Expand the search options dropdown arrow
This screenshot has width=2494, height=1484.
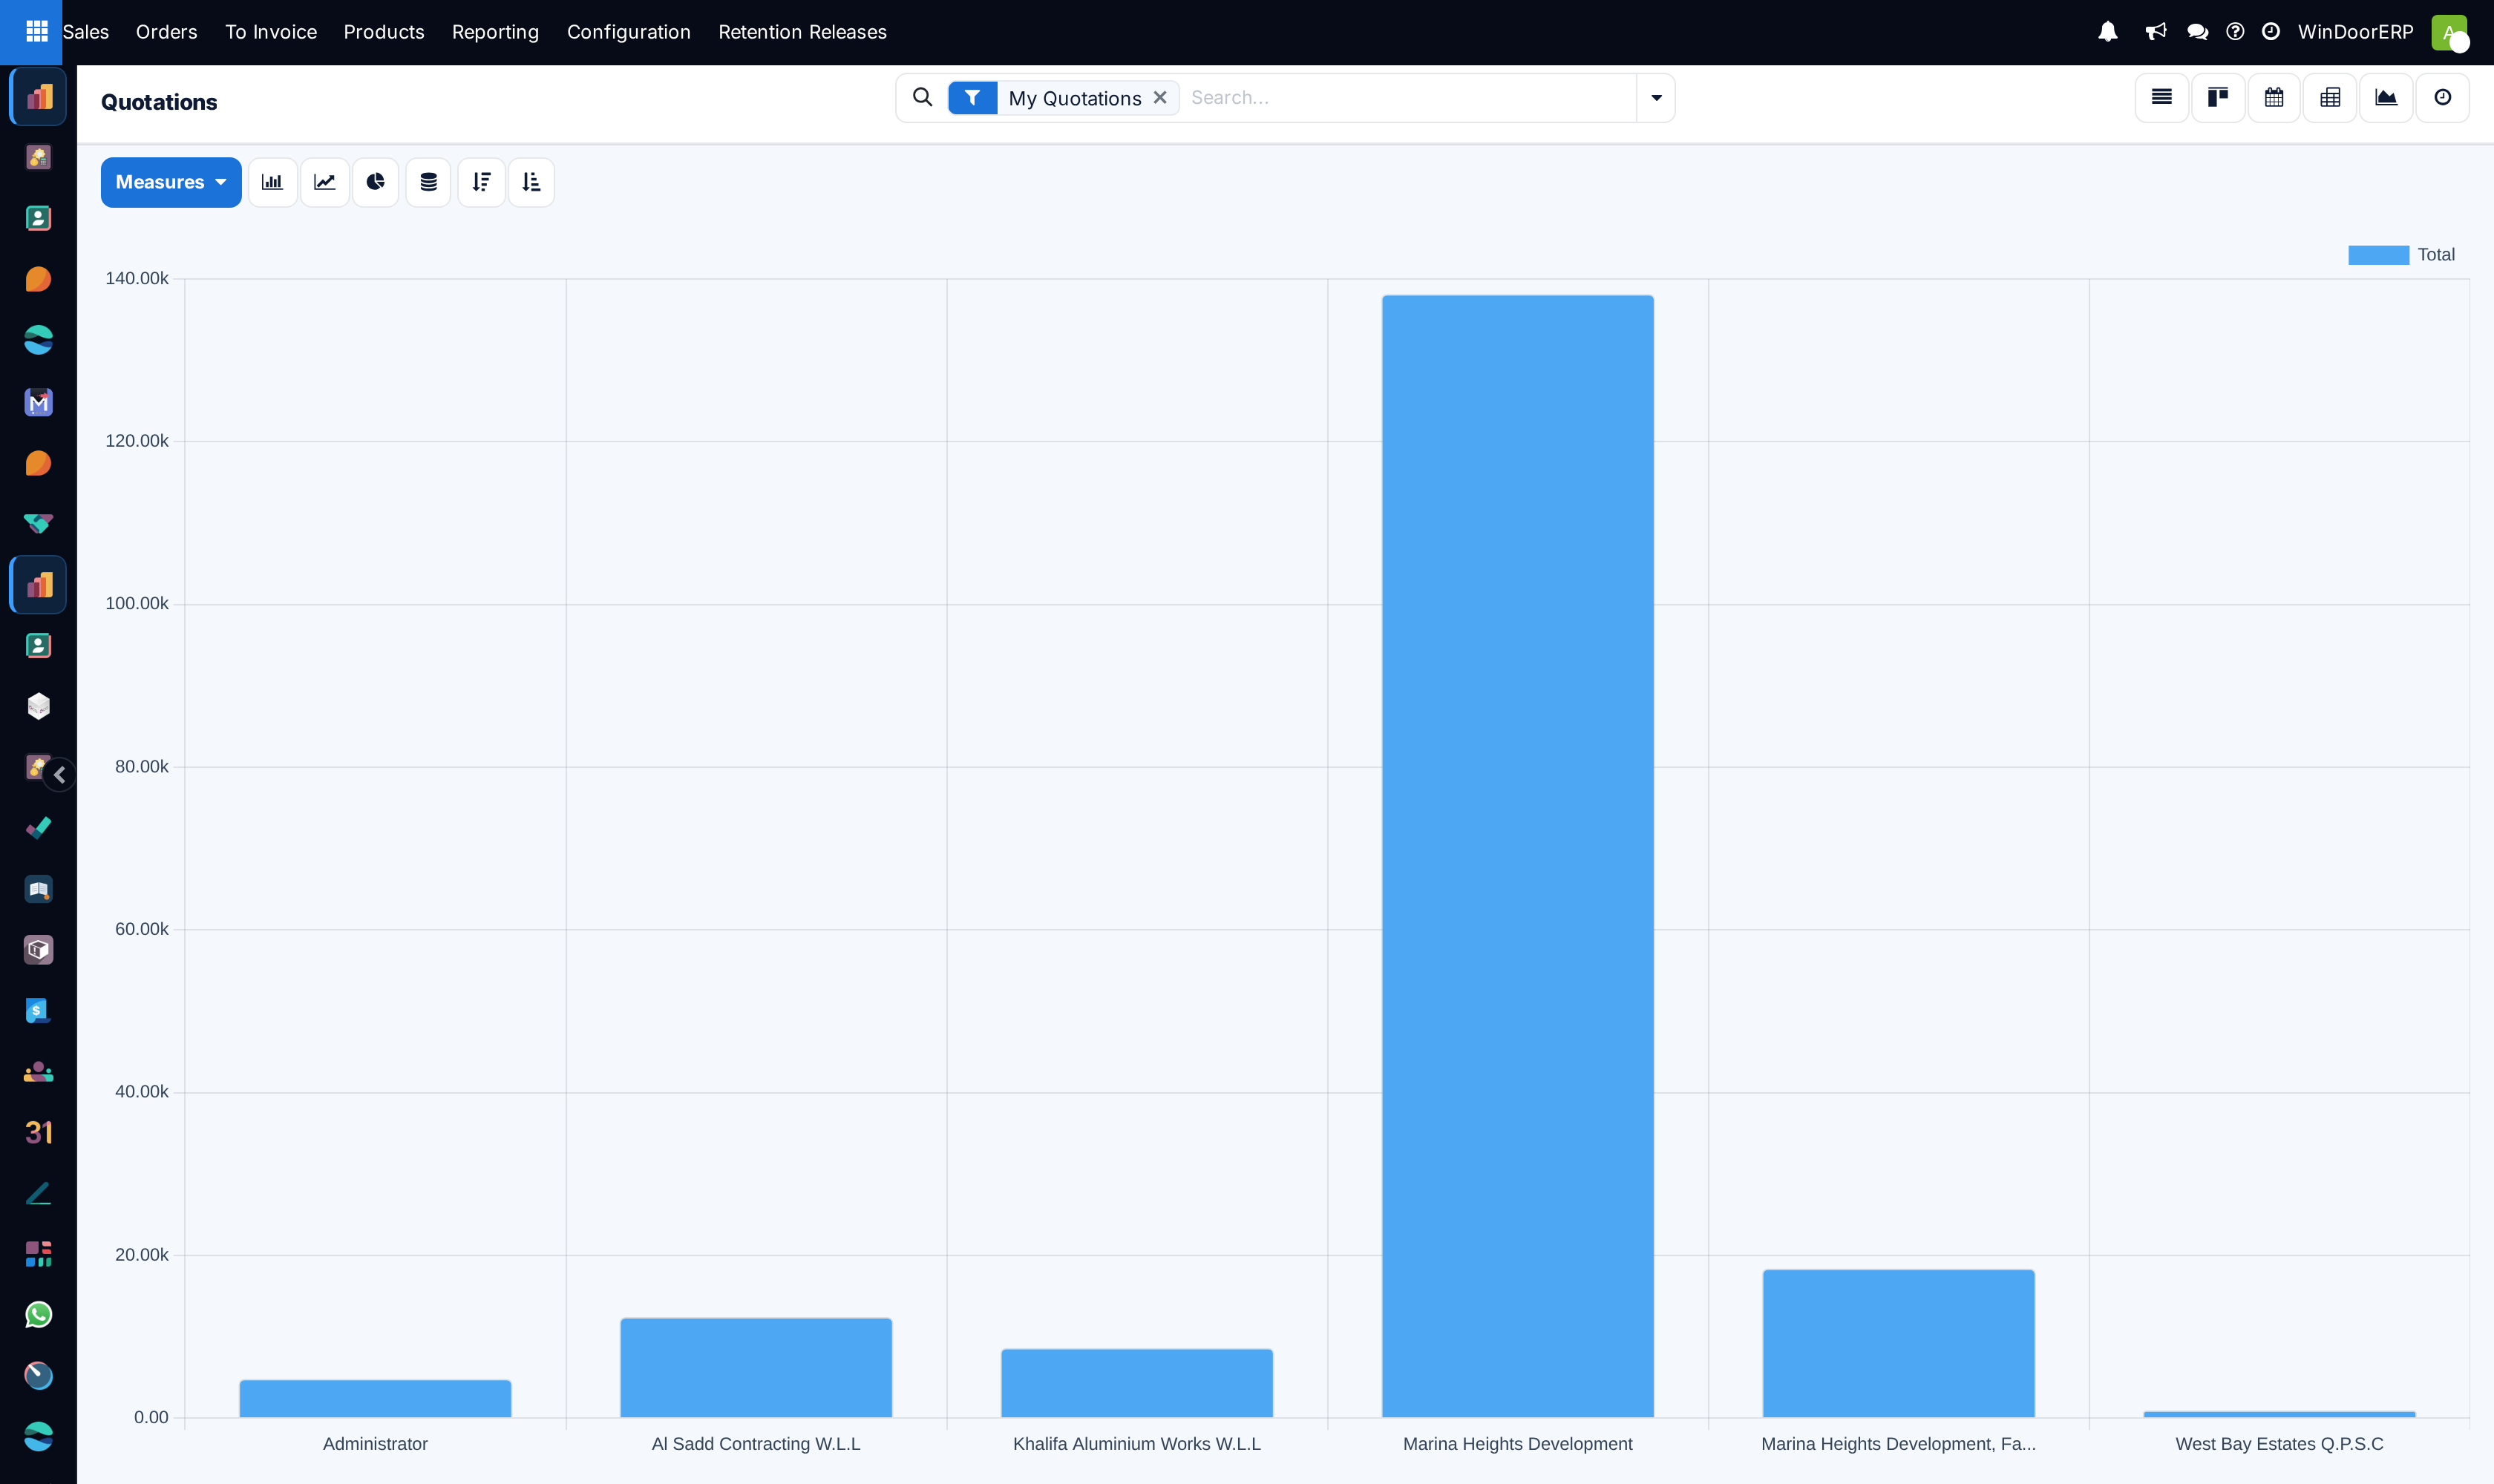1656,98
